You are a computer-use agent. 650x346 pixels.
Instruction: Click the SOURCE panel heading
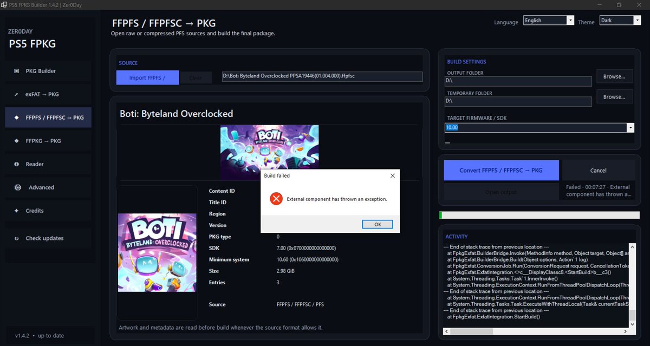[x=128, y=63]
